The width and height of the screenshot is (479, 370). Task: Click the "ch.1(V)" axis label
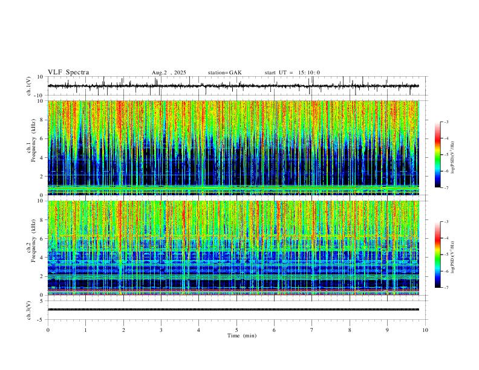pyautogui.click(x=29, y=86)
